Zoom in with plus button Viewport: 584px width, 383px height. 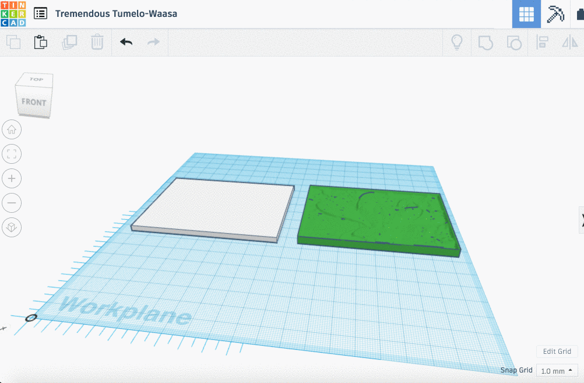pyautogui.click(x=12, y=178)
